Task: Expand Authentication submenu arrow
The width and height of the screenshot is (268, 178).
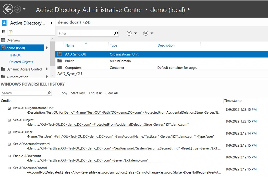Action: pos(47,77)
